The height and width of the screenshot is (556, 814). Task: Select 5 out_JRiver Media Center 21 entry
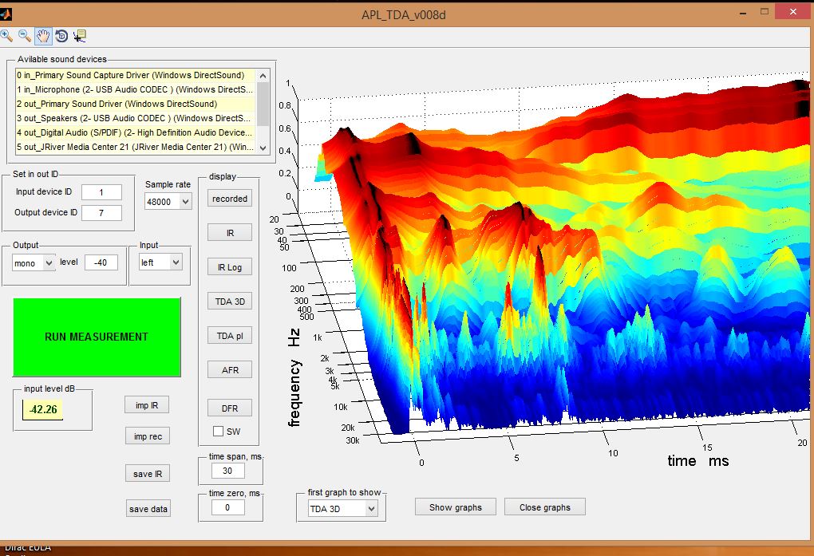(x=135, y=147)
